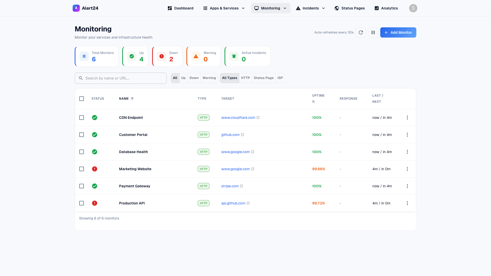Open the Monitoring dropdown chevron

(x=285, y=8)
